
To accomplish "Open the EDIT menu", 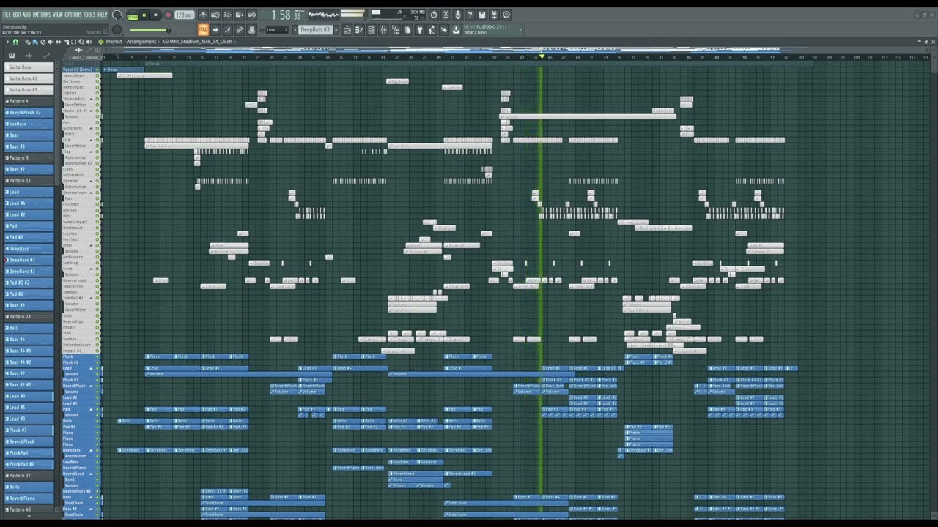I will click(x=17, y=15).
